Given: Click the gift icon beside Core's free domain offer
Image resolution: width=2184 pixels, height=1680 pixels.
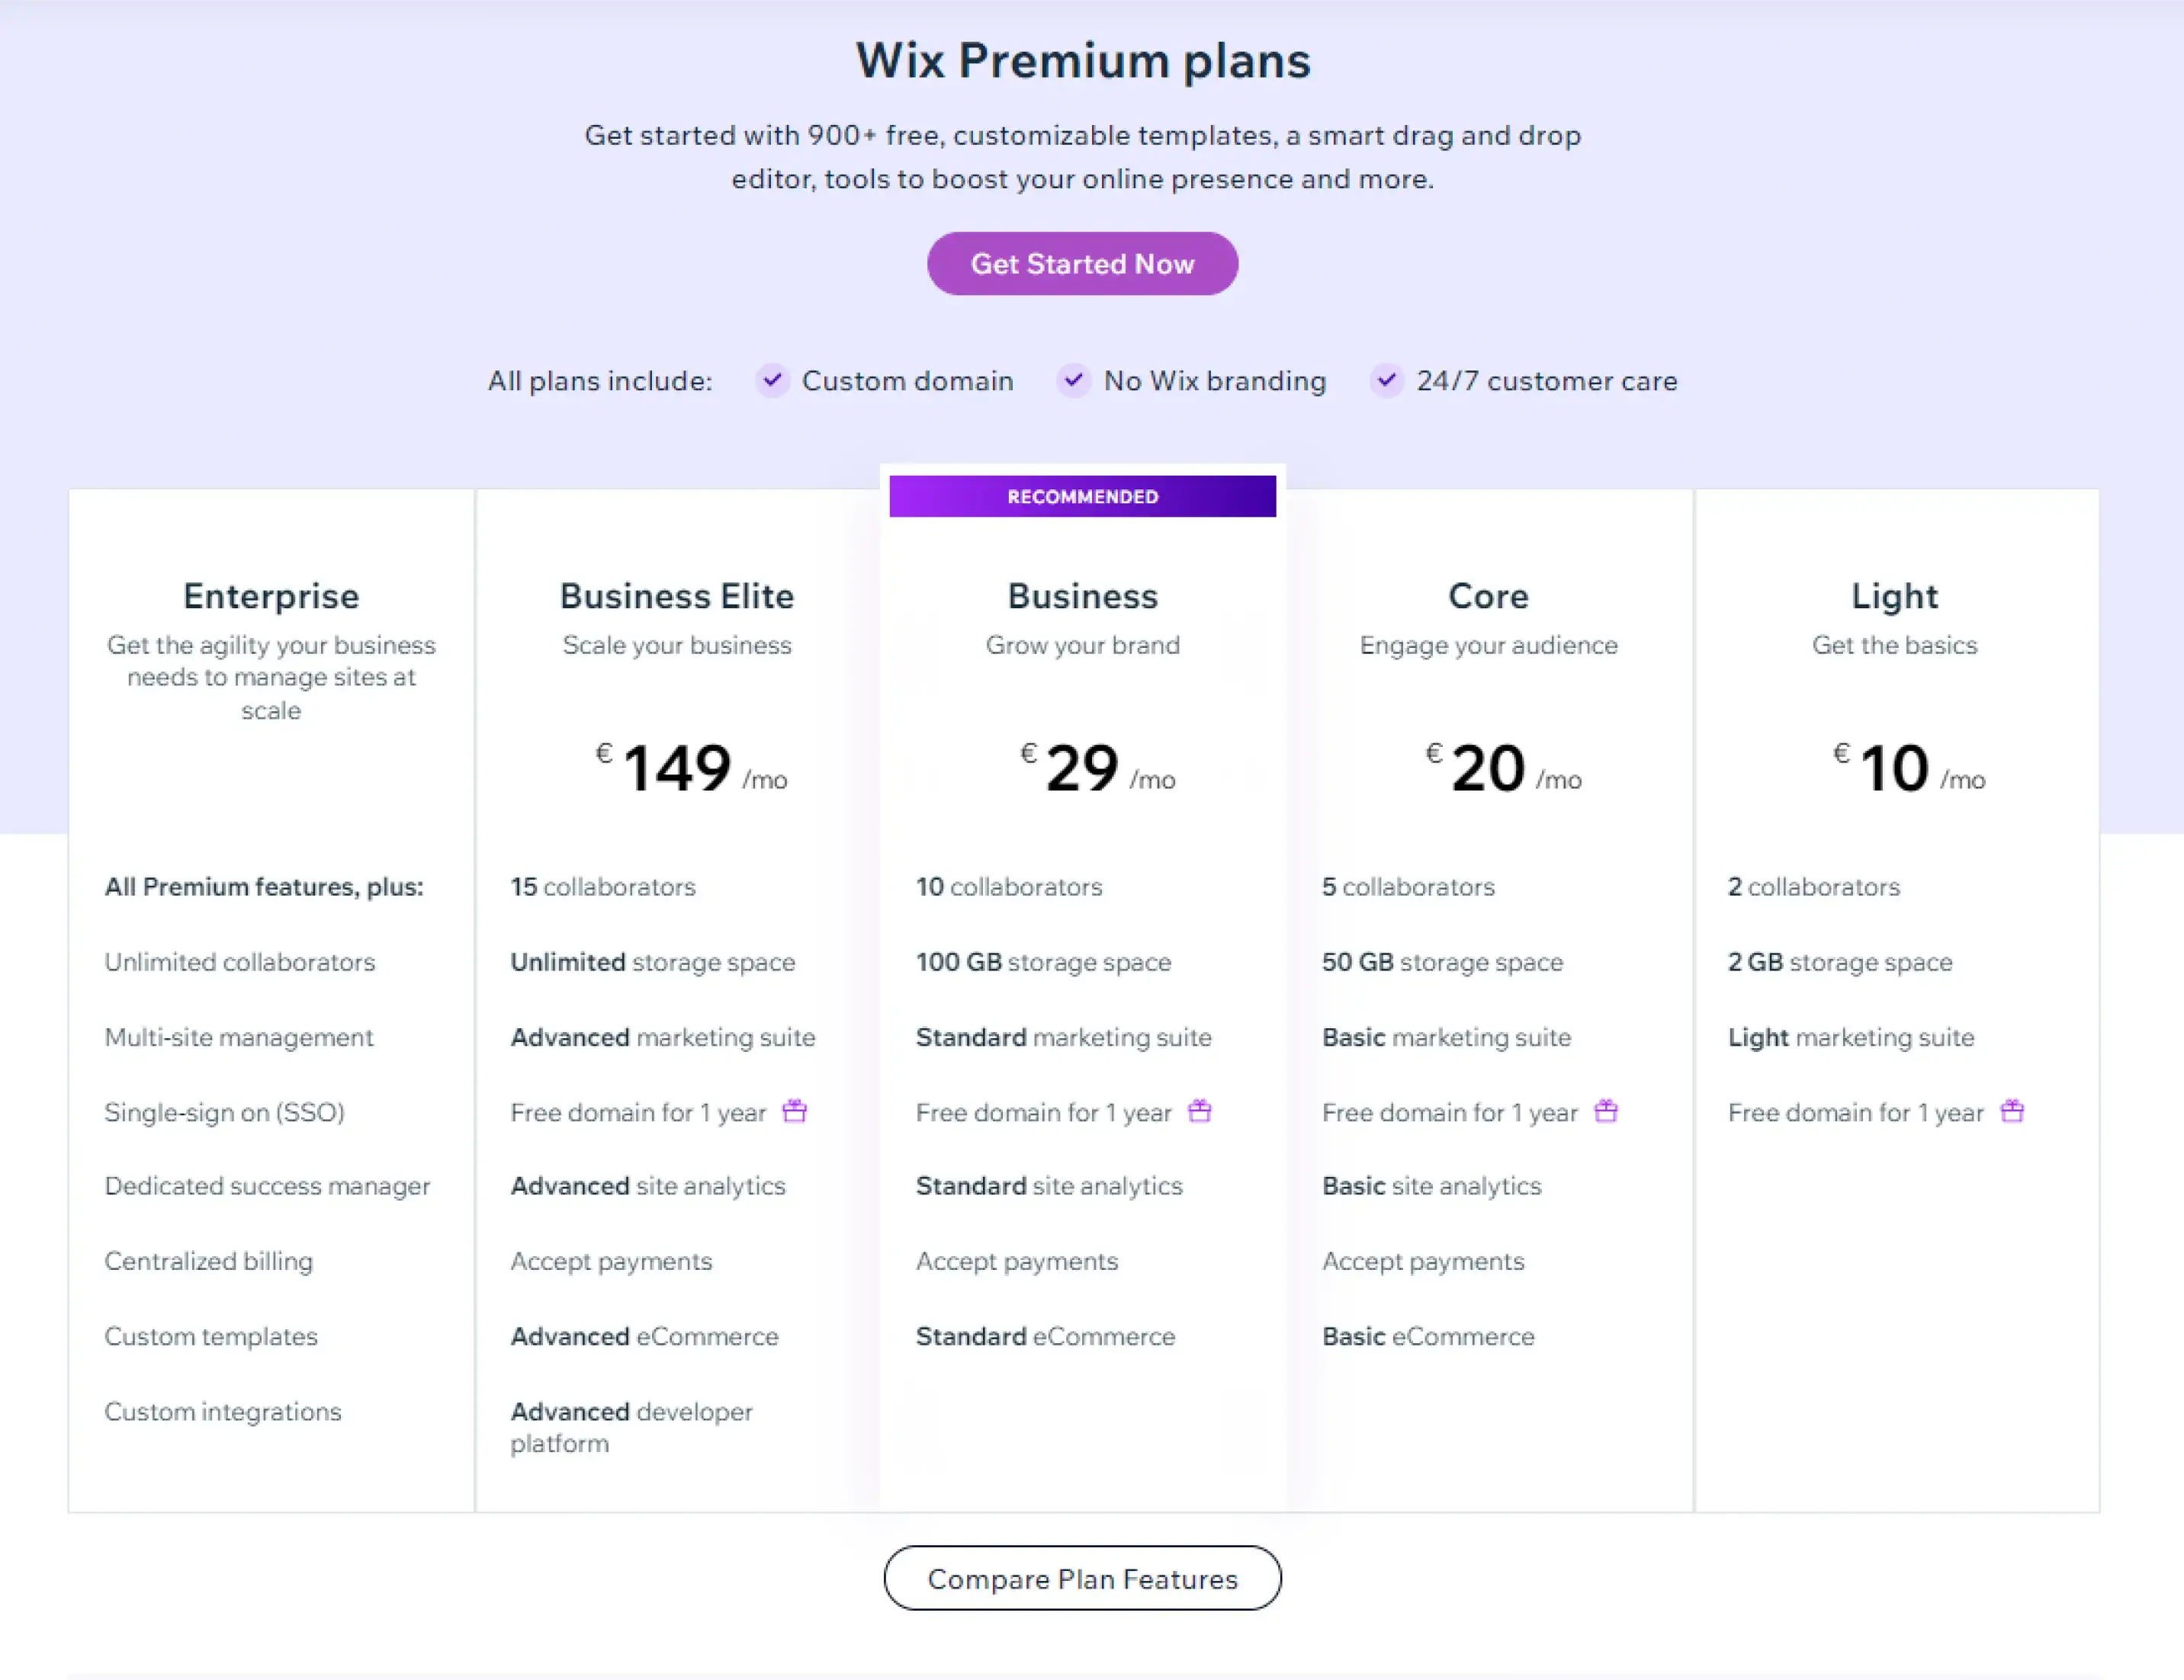Looking at the screenshot, I should tap(1607, 1111).
